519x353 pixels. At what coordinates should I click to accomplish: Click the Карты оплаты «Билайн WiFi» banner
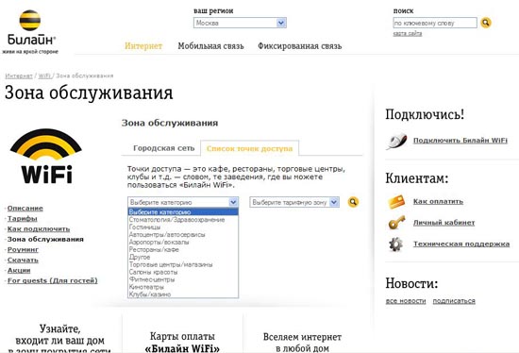click(x=182, y=342)
